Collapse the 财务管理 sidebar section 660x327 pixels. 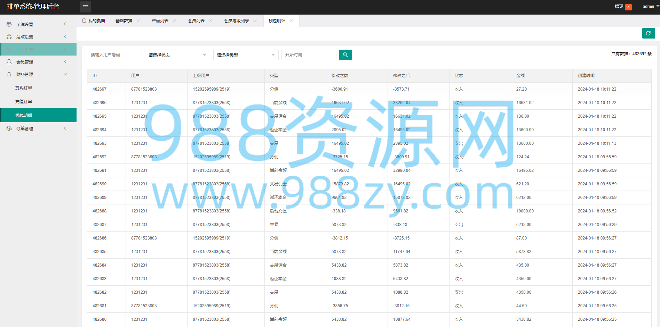65,74
